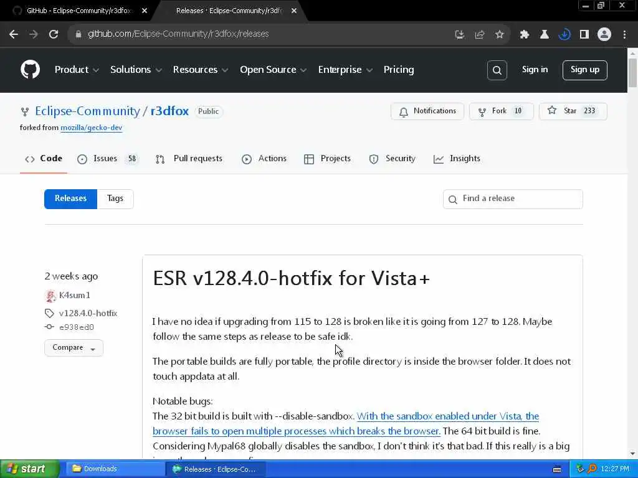Open the Eclipse-Community owner link
The height and width of the screenshot is (478, 638).
pos(87,111)
